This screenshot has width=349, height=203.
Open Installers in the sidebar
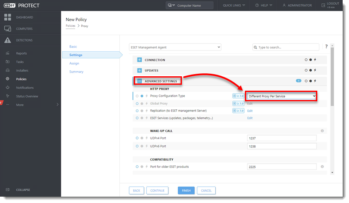[22, 70]
